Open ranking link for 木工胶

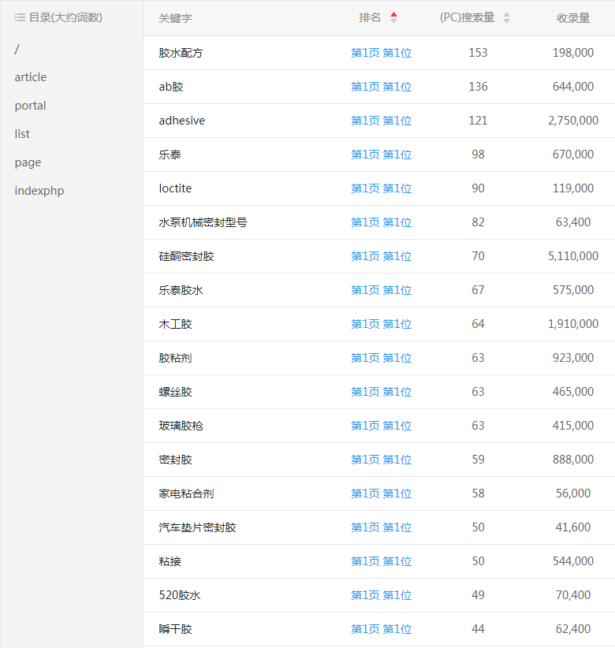click(381, 324)
